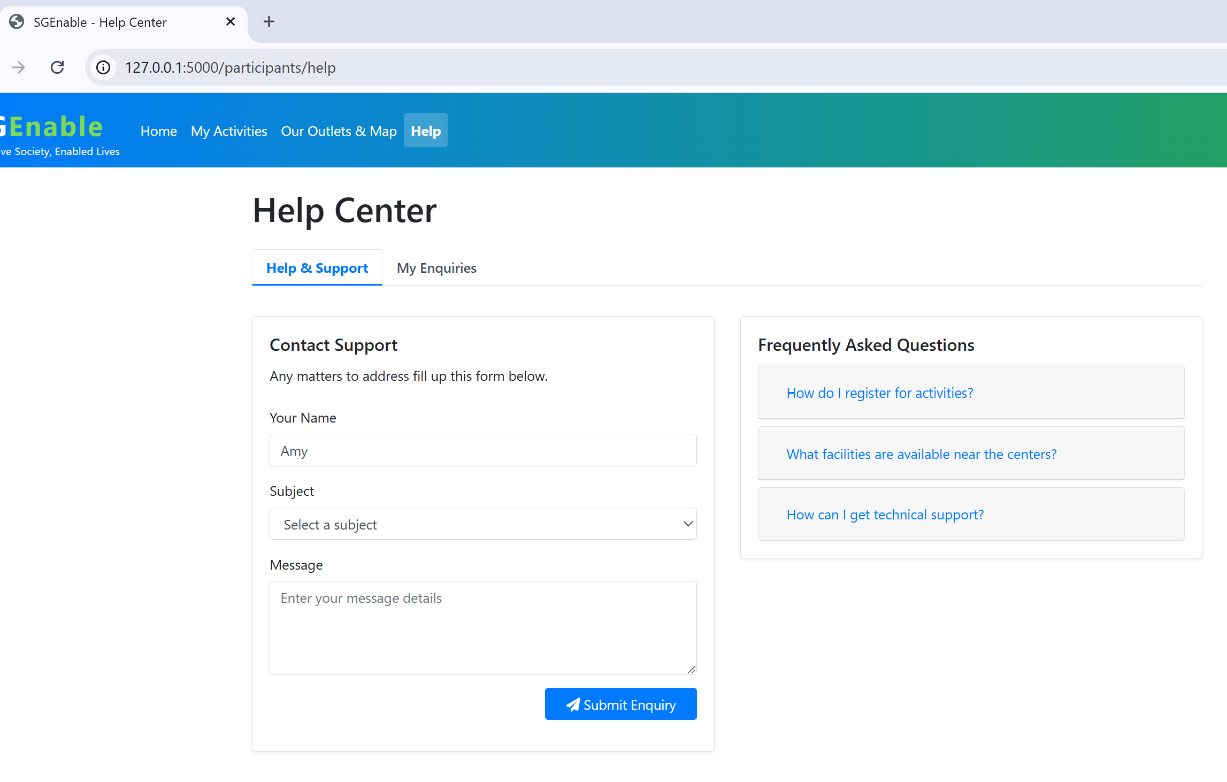
Task: Reload the page with refresh icon
Action: click(57, 67)
